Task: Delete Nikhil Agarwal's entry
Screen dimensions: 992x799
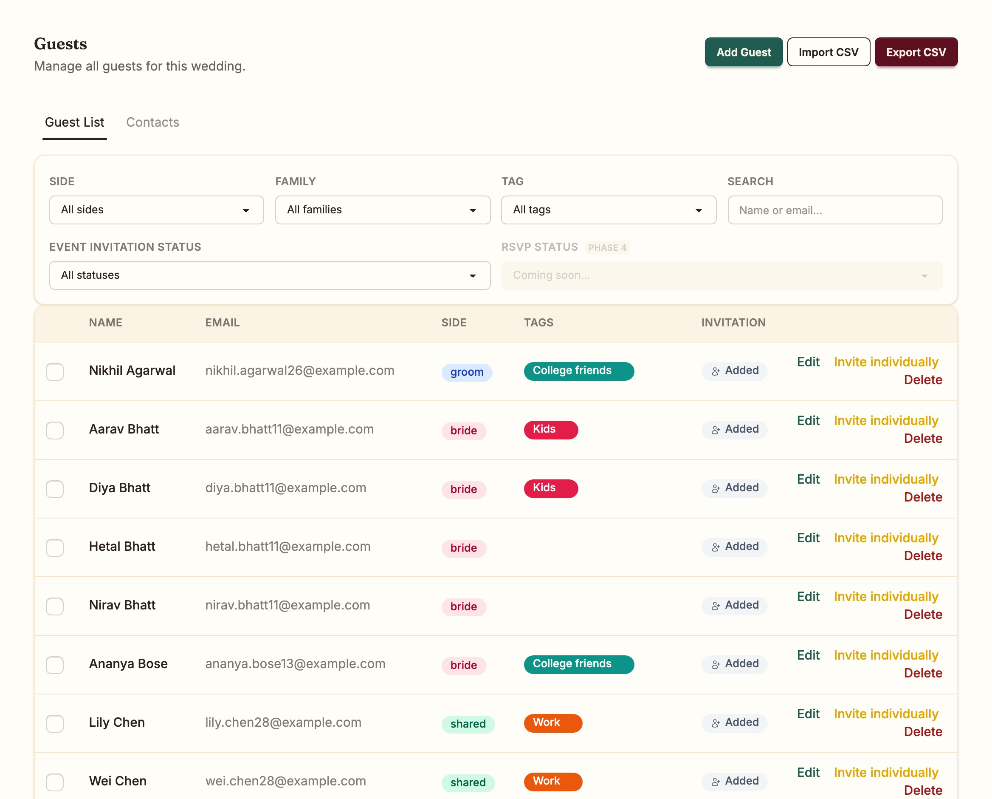Action: pos(922,380)
